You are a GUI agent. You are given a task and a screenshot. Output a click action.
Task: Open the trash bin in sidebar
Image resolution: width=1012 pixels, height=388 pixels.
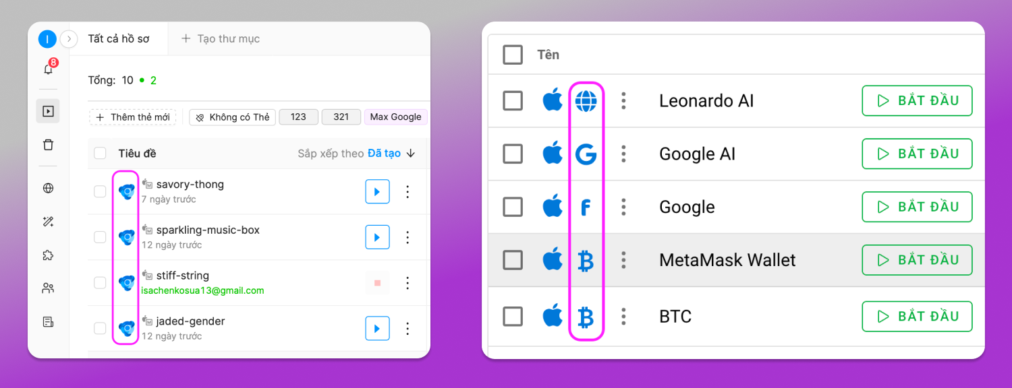pos(48,145)
